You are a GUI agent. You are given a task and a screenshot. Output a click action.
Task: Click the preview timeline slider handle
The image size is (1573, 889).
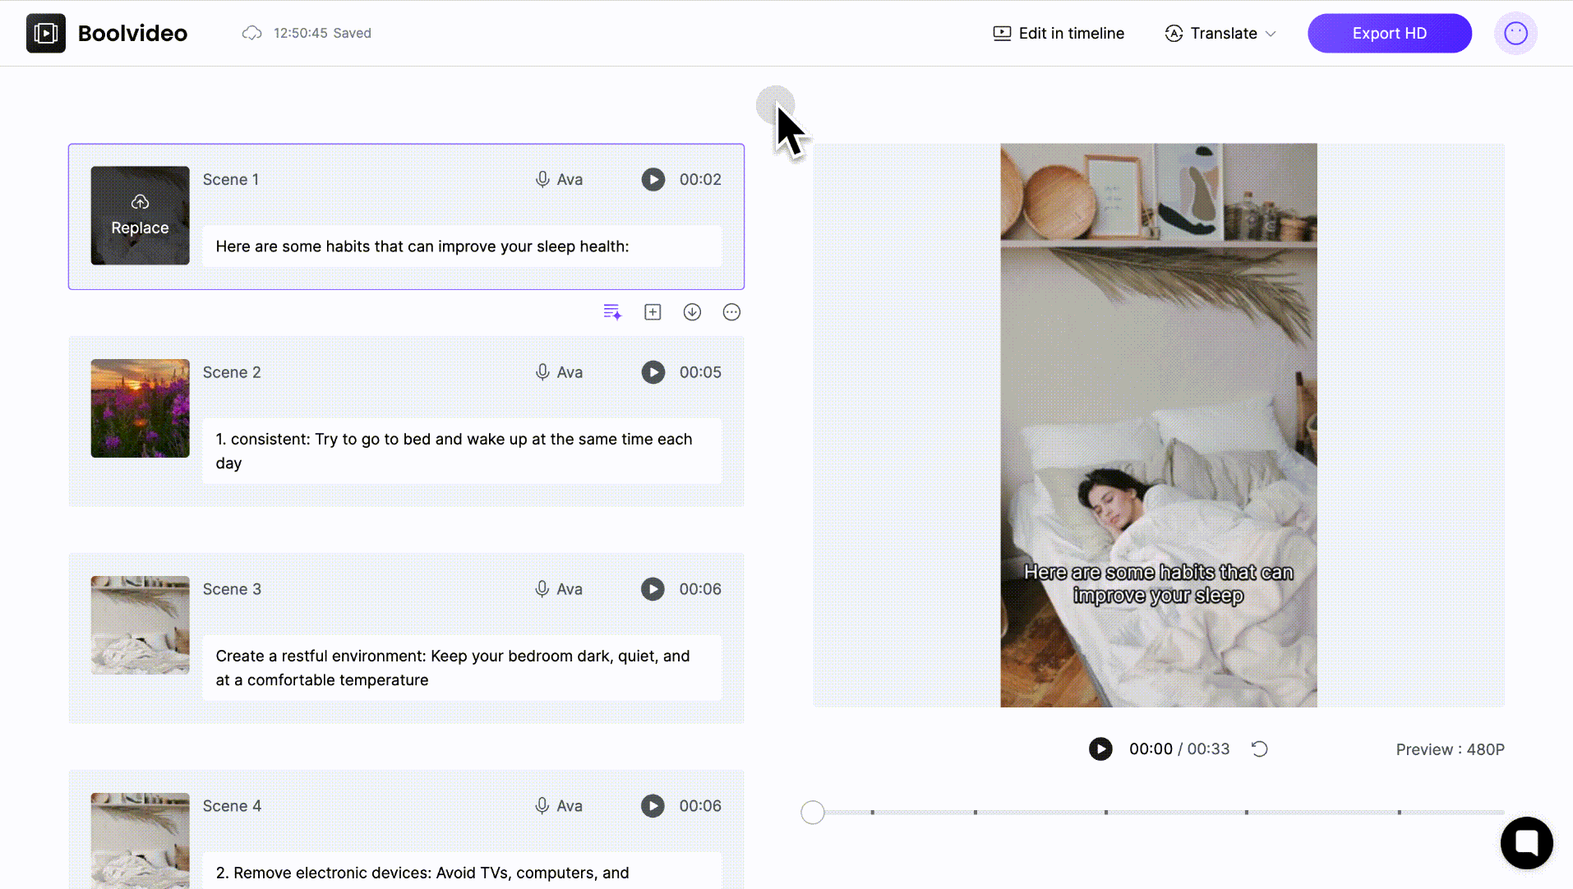(812, 813)
